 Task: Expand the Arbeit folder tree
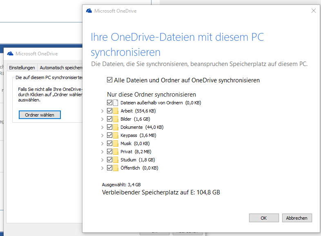coord(103,111)
